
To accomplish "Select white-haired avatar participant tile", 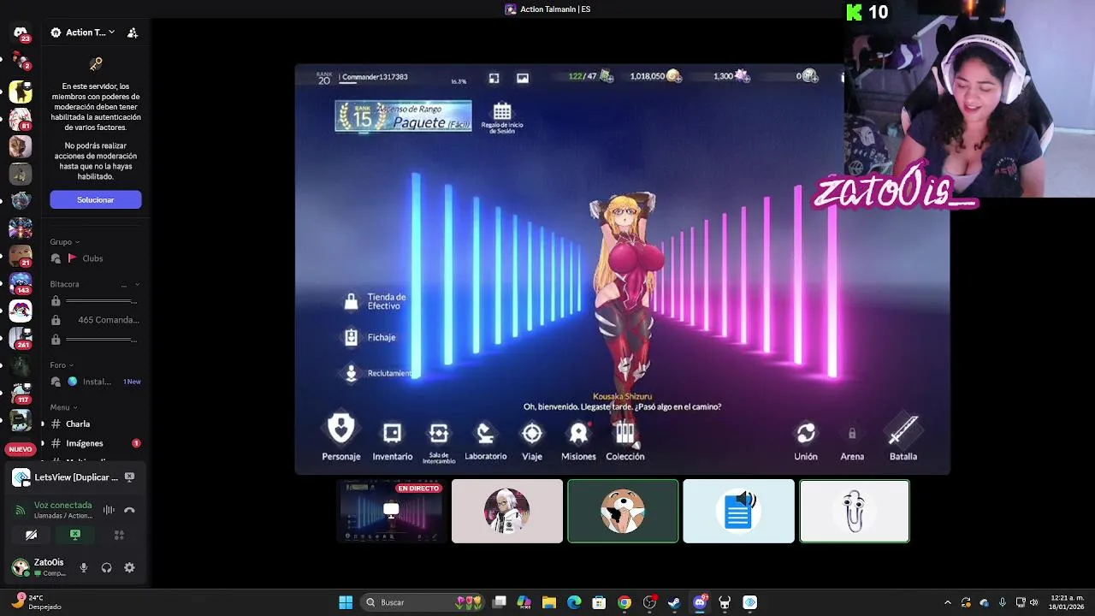I will click(507, 511).
